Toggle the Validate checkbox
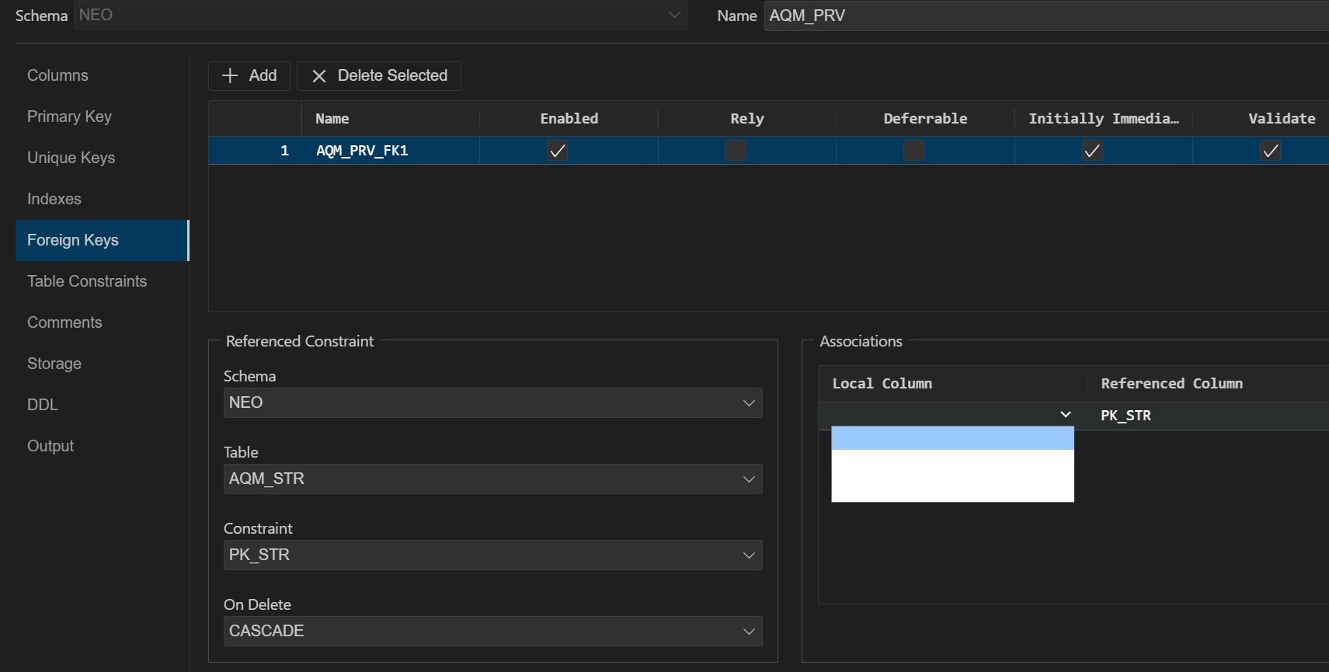This screenshot has height=672, width=1329. click(x=1270, y=151)
